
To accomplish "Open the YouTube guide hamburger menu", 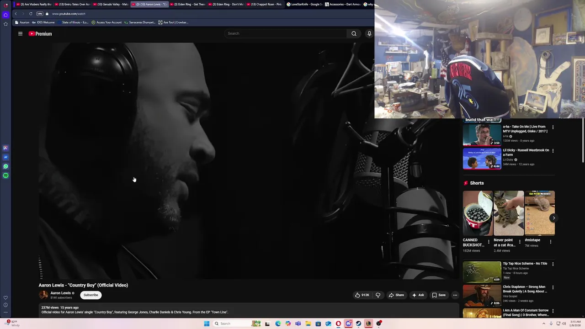I will tap(20, 34).
